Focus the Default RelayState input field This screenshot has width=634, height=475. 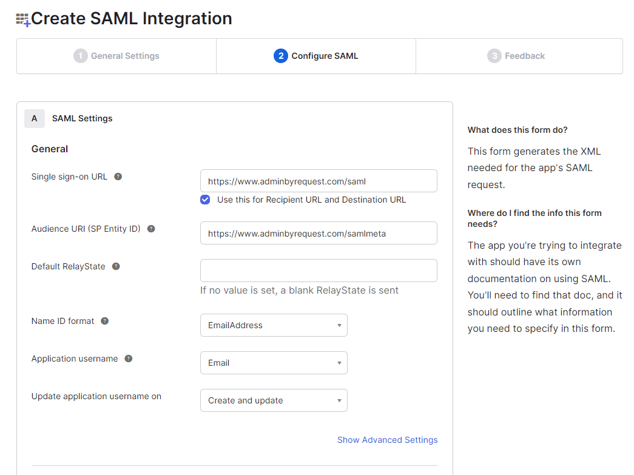point(319,271)
